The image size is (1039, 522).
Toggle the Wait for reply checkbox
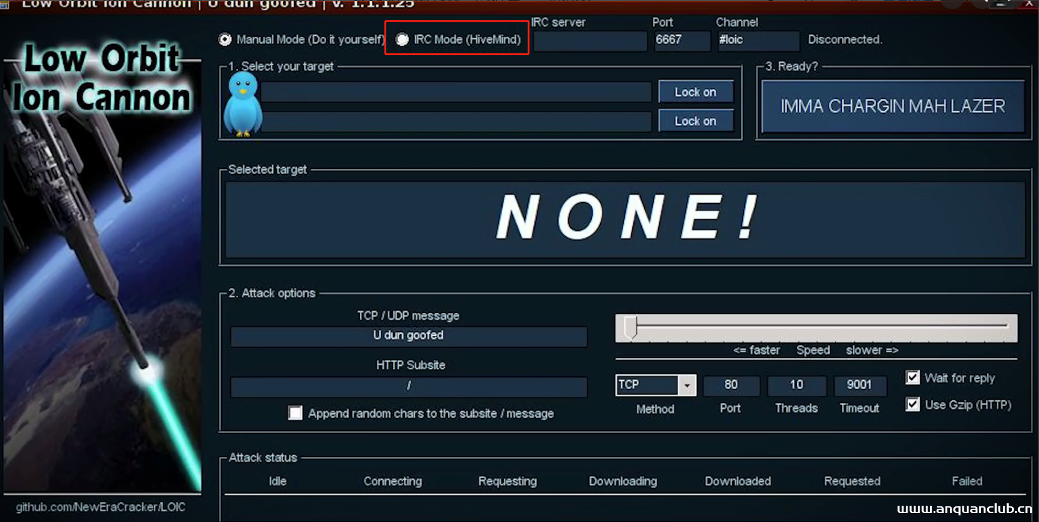pyautogui.click(x=912, y=378)
